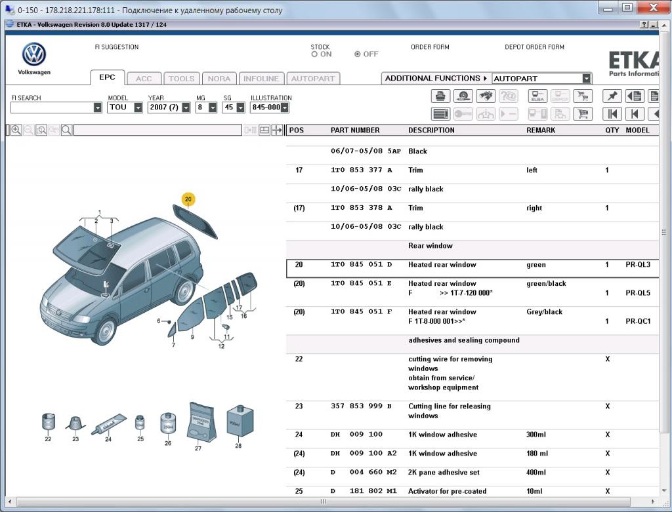The width and height of the screenshot is (672, 512).
Task: Click the zoom area magnifier icon
Action: coord(41,130)
